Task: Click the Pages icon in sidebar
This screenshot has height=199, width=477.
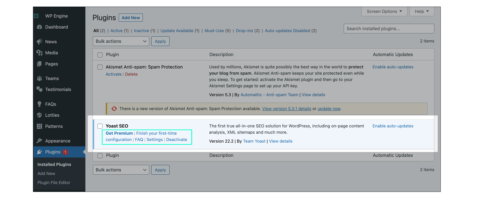Action: [x=39, y=64]
